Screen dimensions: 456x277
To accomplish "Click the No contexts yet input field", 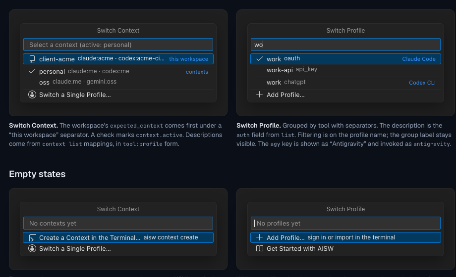I will pos(118,223).
